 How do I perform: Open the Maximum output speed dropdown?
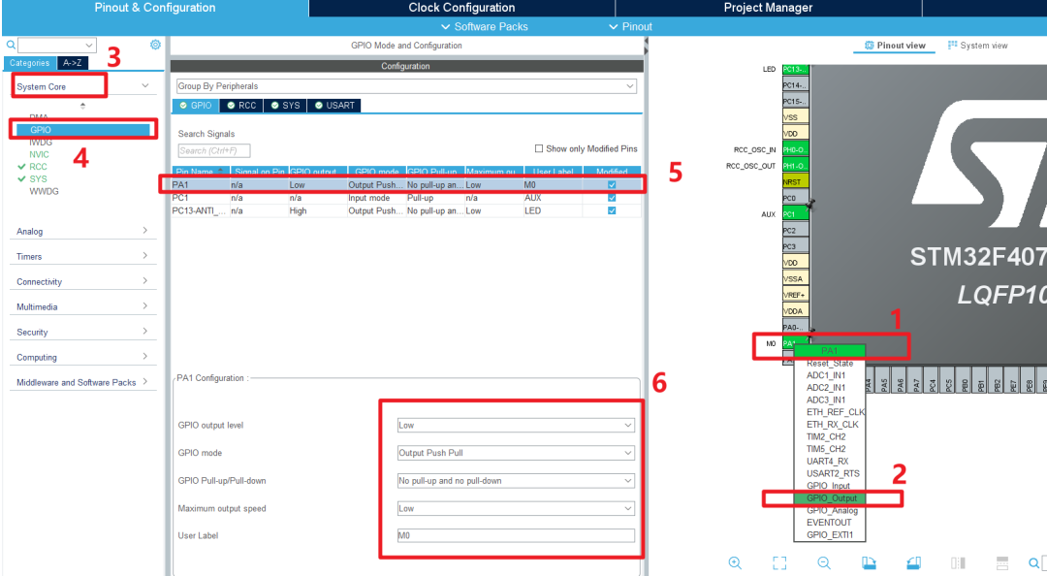pos(516,508)
